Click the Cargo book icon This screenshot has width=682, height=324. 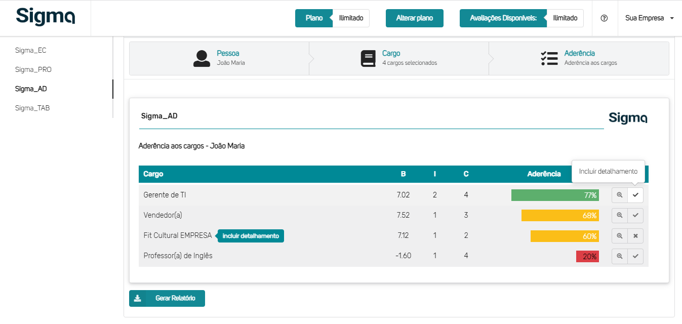coord(368,58)
